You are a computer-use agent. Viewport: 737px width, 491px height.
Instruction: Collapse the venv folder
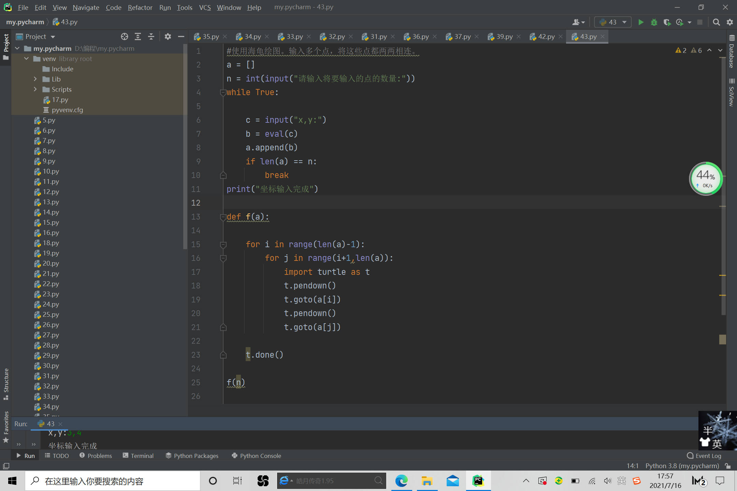tap(26, 59)
